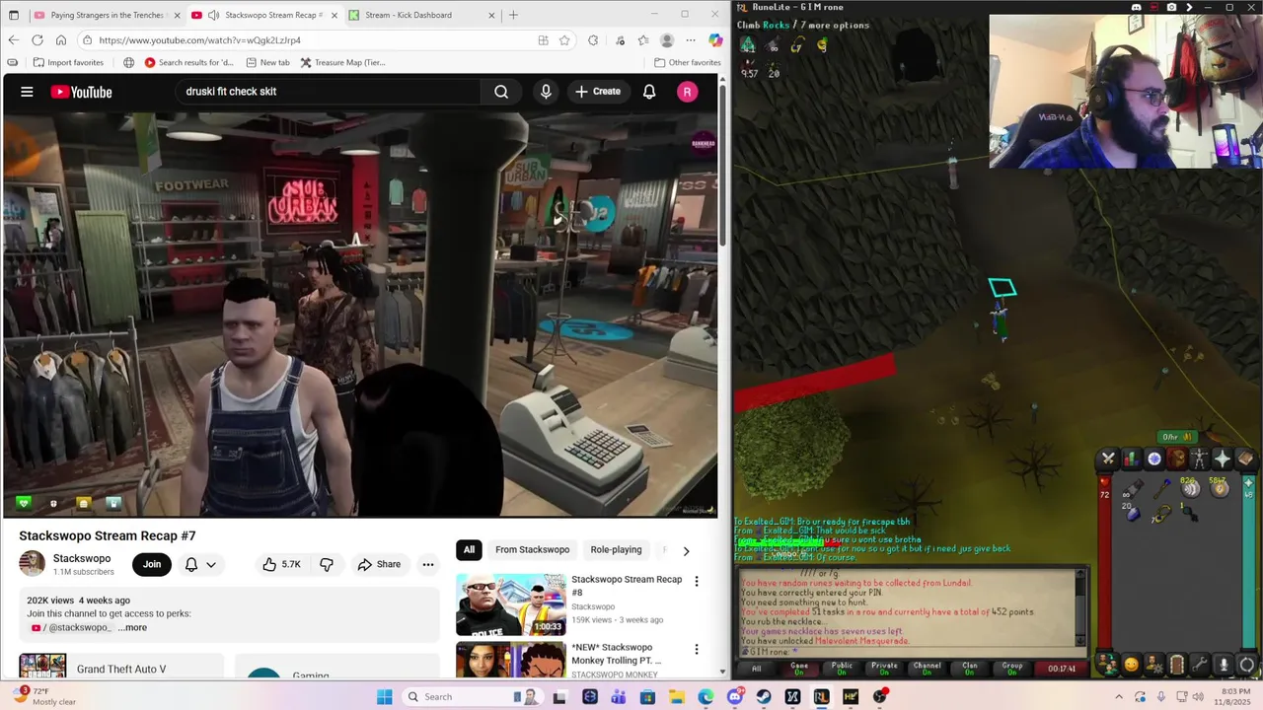Open options for Stackswopo Monkey Trolling video
Screen dimensions: 1263x710
point(696,650)
